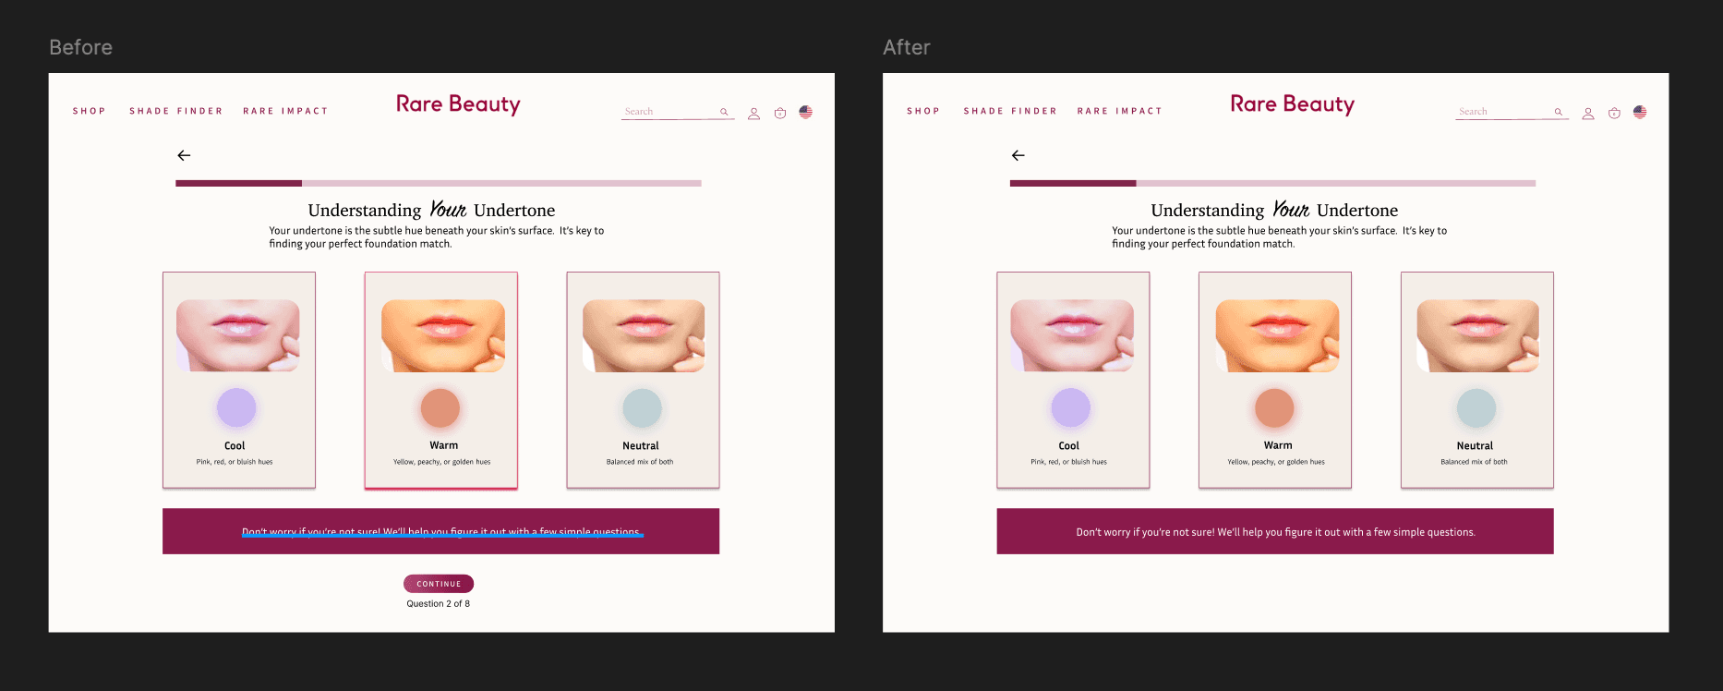
Task: Open the shopping bag icon in After mockup
Action: tap(1614, 113)
